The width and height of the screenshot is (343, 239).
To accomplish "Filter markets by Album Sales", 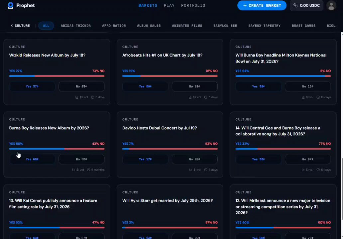I will click(149, 26).
